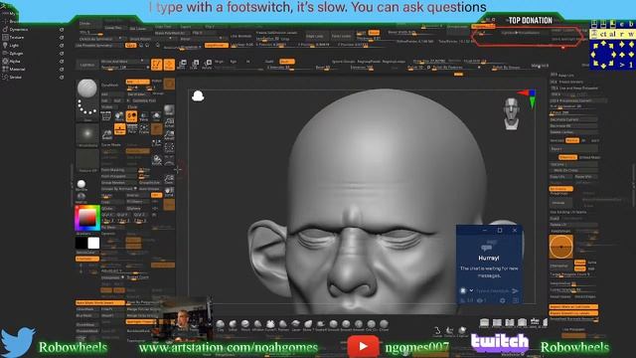Open the current alpha thumbnail
Screen dimensions: 636x358
87,134
